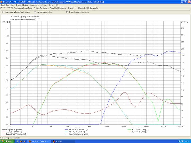The width and height of the screenshot is (191, 143).
Task: Open the Bearbeiten menu
Action: click(x=10, y=5)
